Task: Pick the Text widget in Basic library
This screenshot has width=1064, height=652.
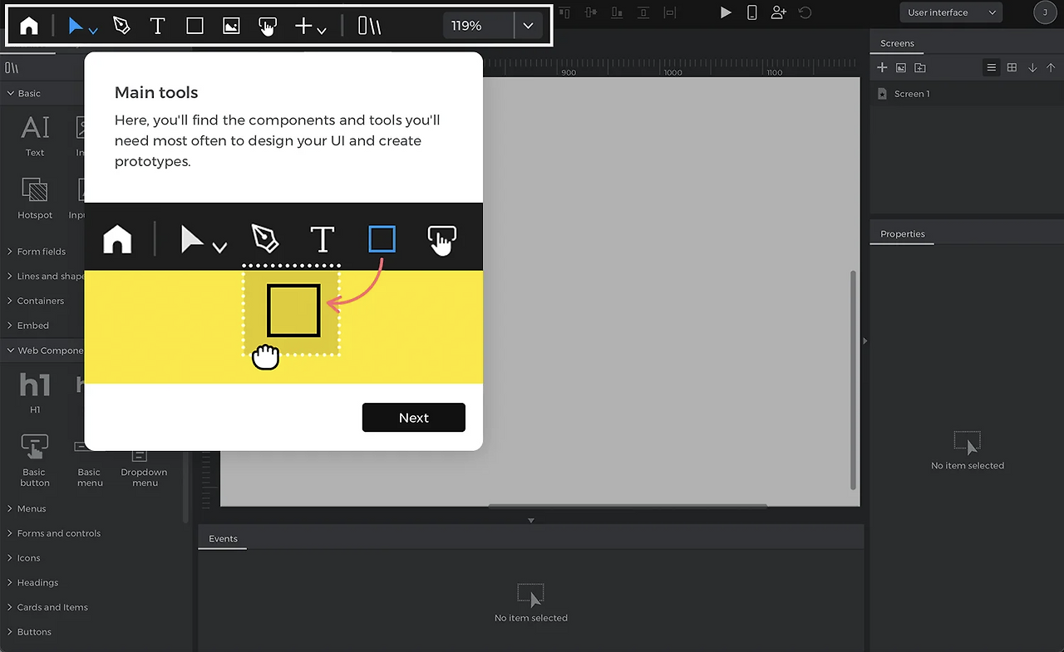Action: pos(35,136)
